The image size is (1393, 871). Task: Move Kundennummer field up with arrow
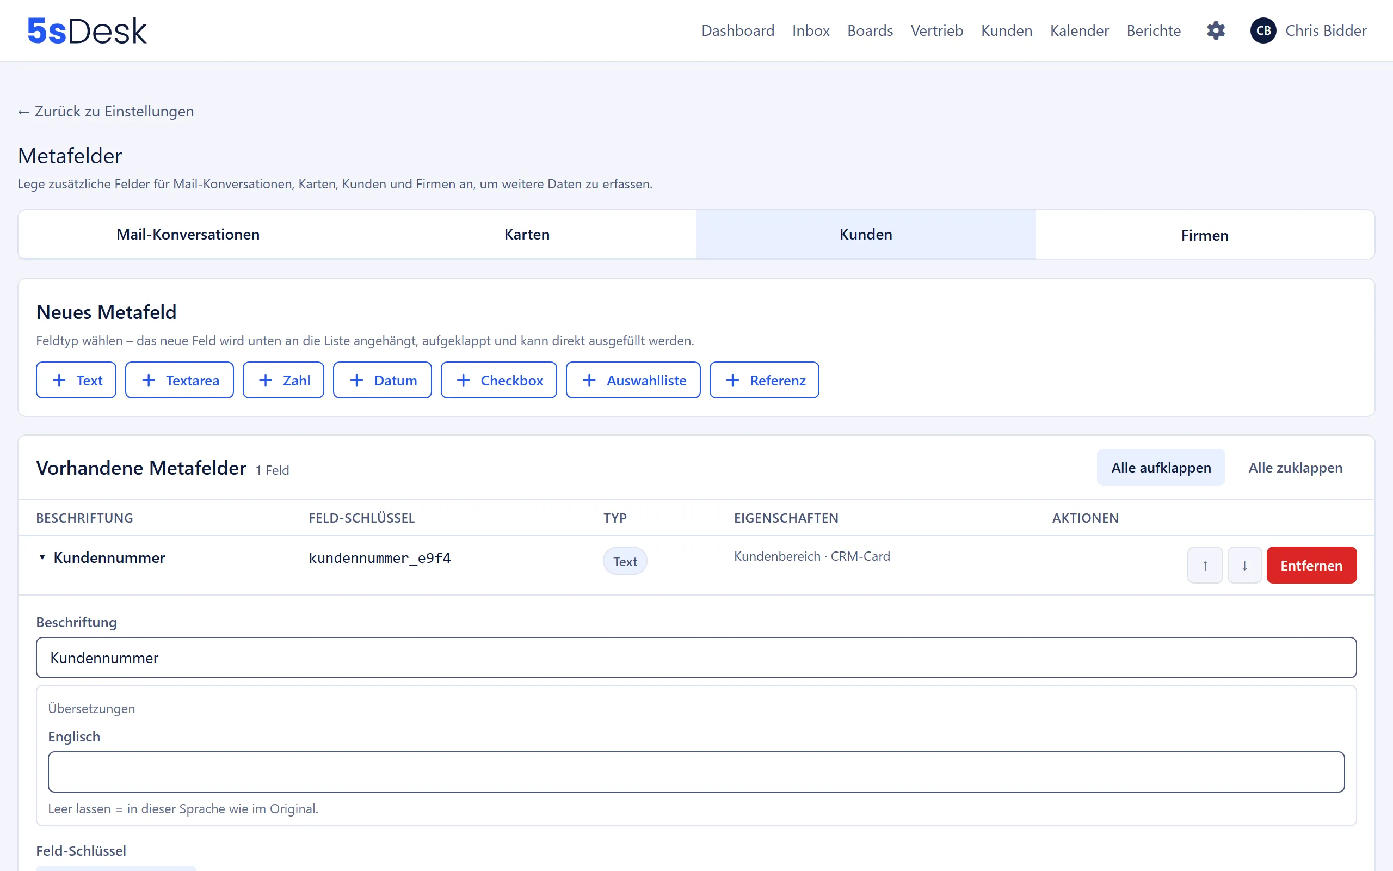1205,565
